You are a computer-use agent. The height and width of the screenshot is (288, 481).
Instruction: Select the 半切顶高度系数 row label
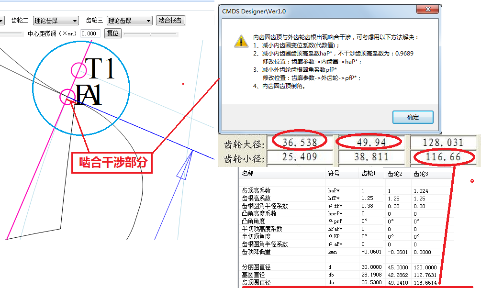[262, 229]
